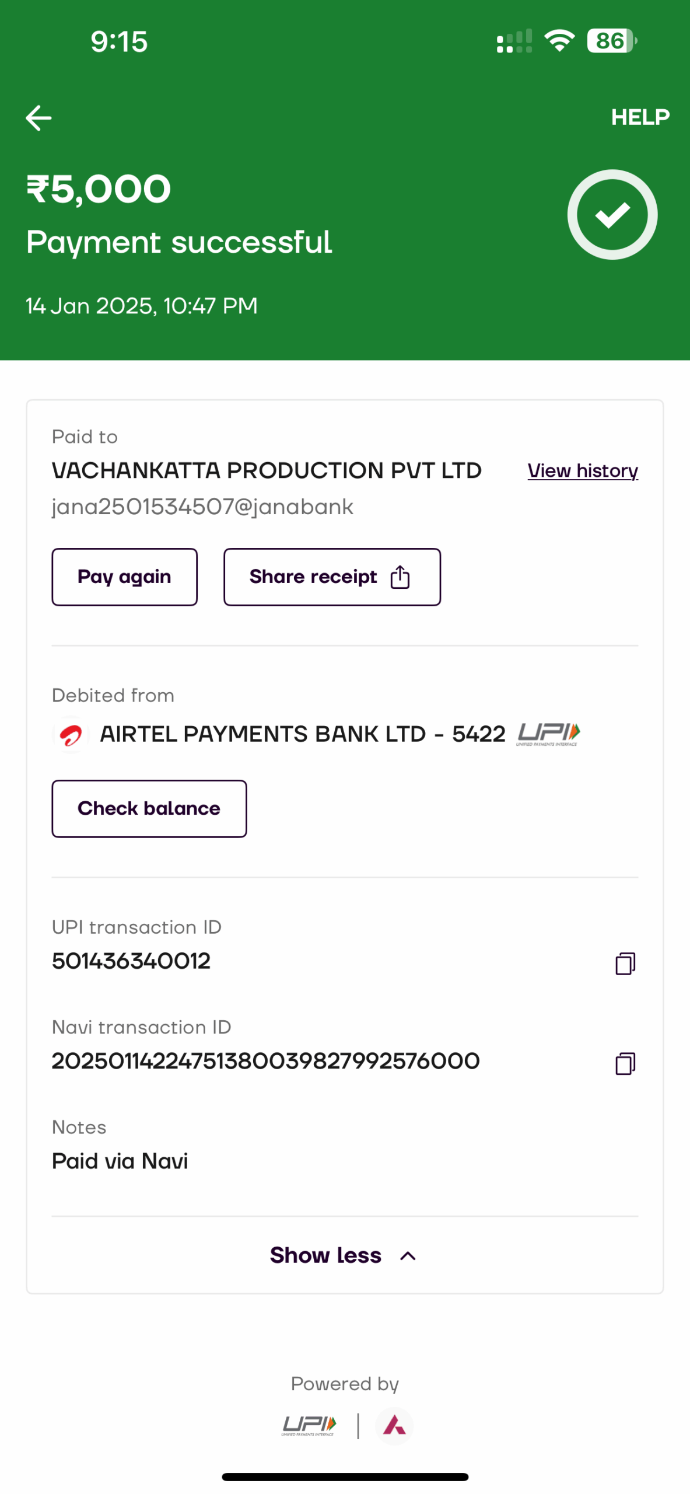The image size is (690, 1494).
Task: Copy the Navi transaction ID
Action: click(x=625, y=1063)
